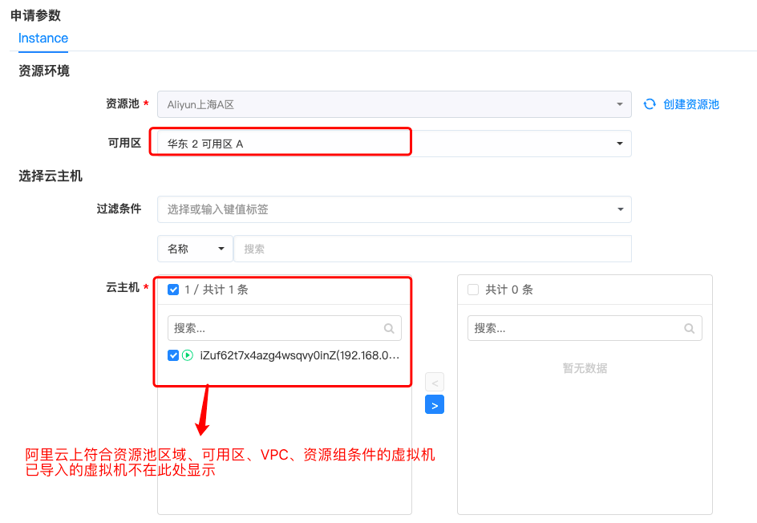757x523 pixels.
Task: Open the 可用区 dropdown showing 华东 2 可用区 A
Action: (x=394, y=141)
